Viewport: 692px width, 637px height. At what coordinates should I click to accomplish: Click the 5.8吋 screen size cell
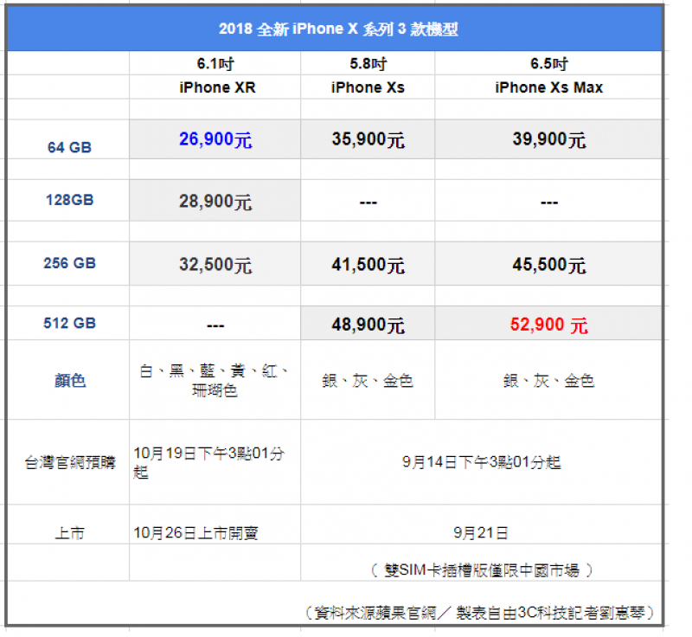(x=368, y=63)
